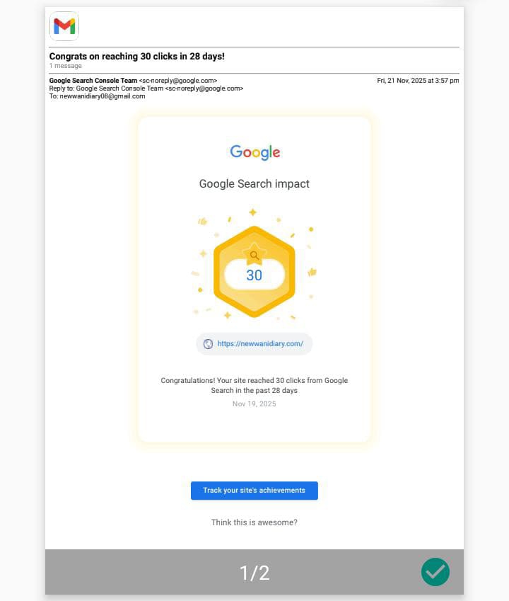Select the email subject "Congrats on reaching 30 clicks"
This screenshot has width=509, height=601.
pos(137,56)
